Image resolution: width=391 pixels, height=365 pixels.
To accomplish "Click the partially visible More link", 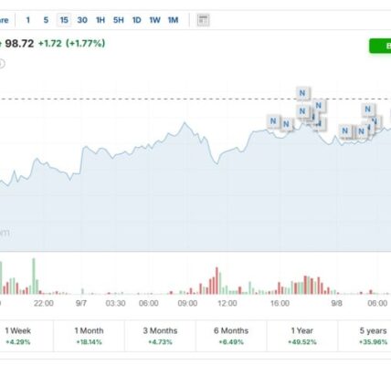I will (x=4, y=20).
